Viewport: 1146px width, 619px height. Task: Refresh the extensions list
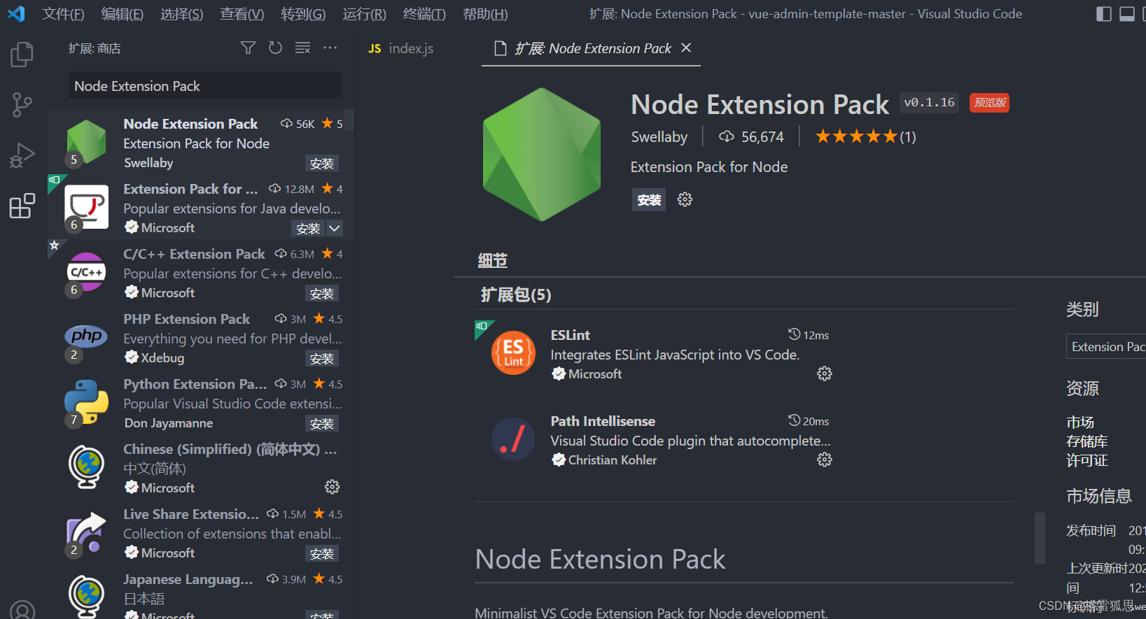(275, 48)
